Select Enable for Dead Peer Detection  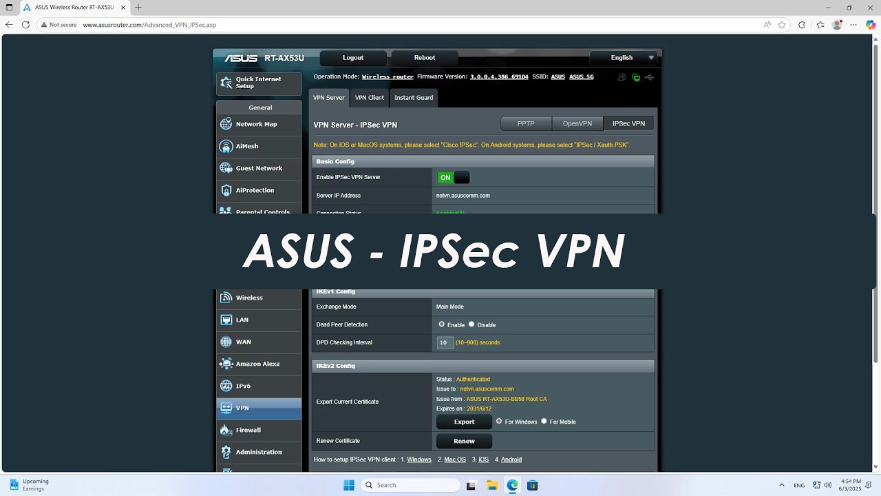pyautogui.click(x=442, y=324)
